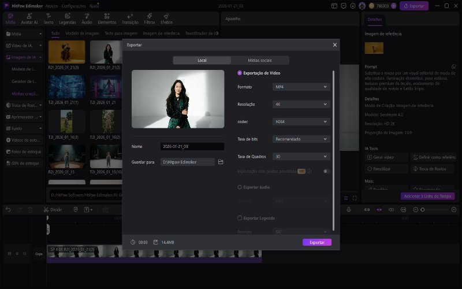Screen dimensions: 462x289
Task: Open the Avatar AI tool
Action: tap(29, 19)
